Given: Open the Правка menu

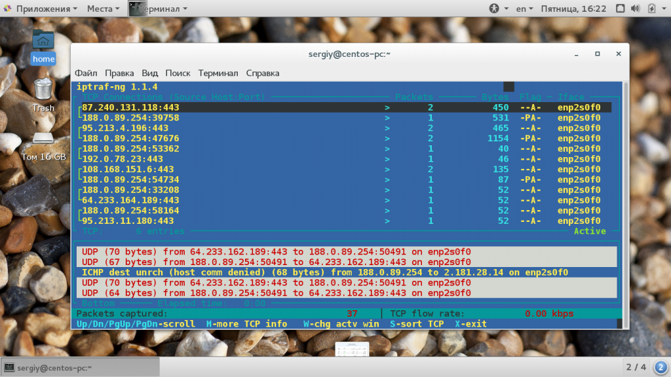Looking at the screenshot, I should pos(119,73).
